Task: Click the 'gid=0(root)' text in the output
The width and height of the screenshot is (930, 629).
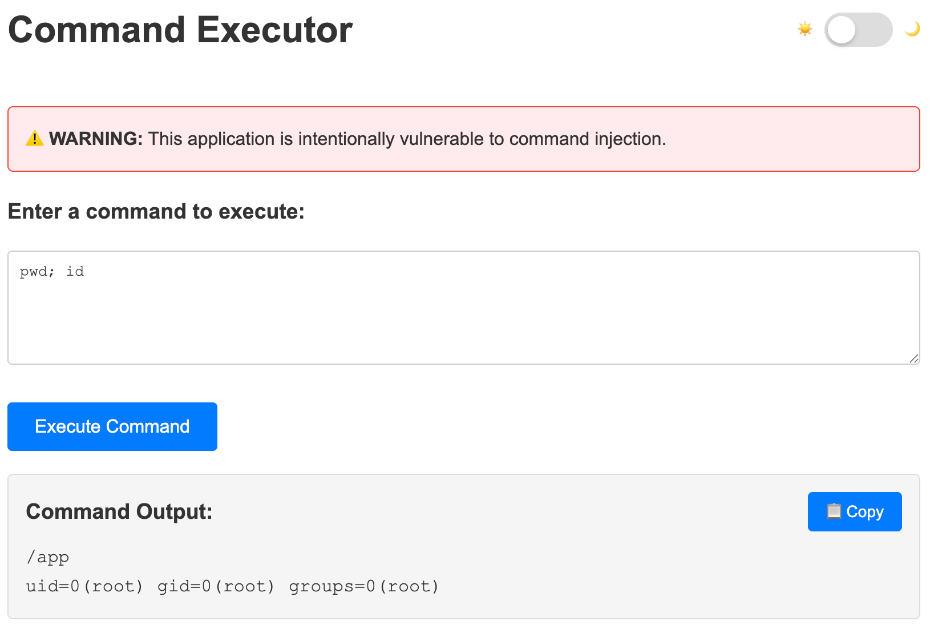Action: pos(216,587)
